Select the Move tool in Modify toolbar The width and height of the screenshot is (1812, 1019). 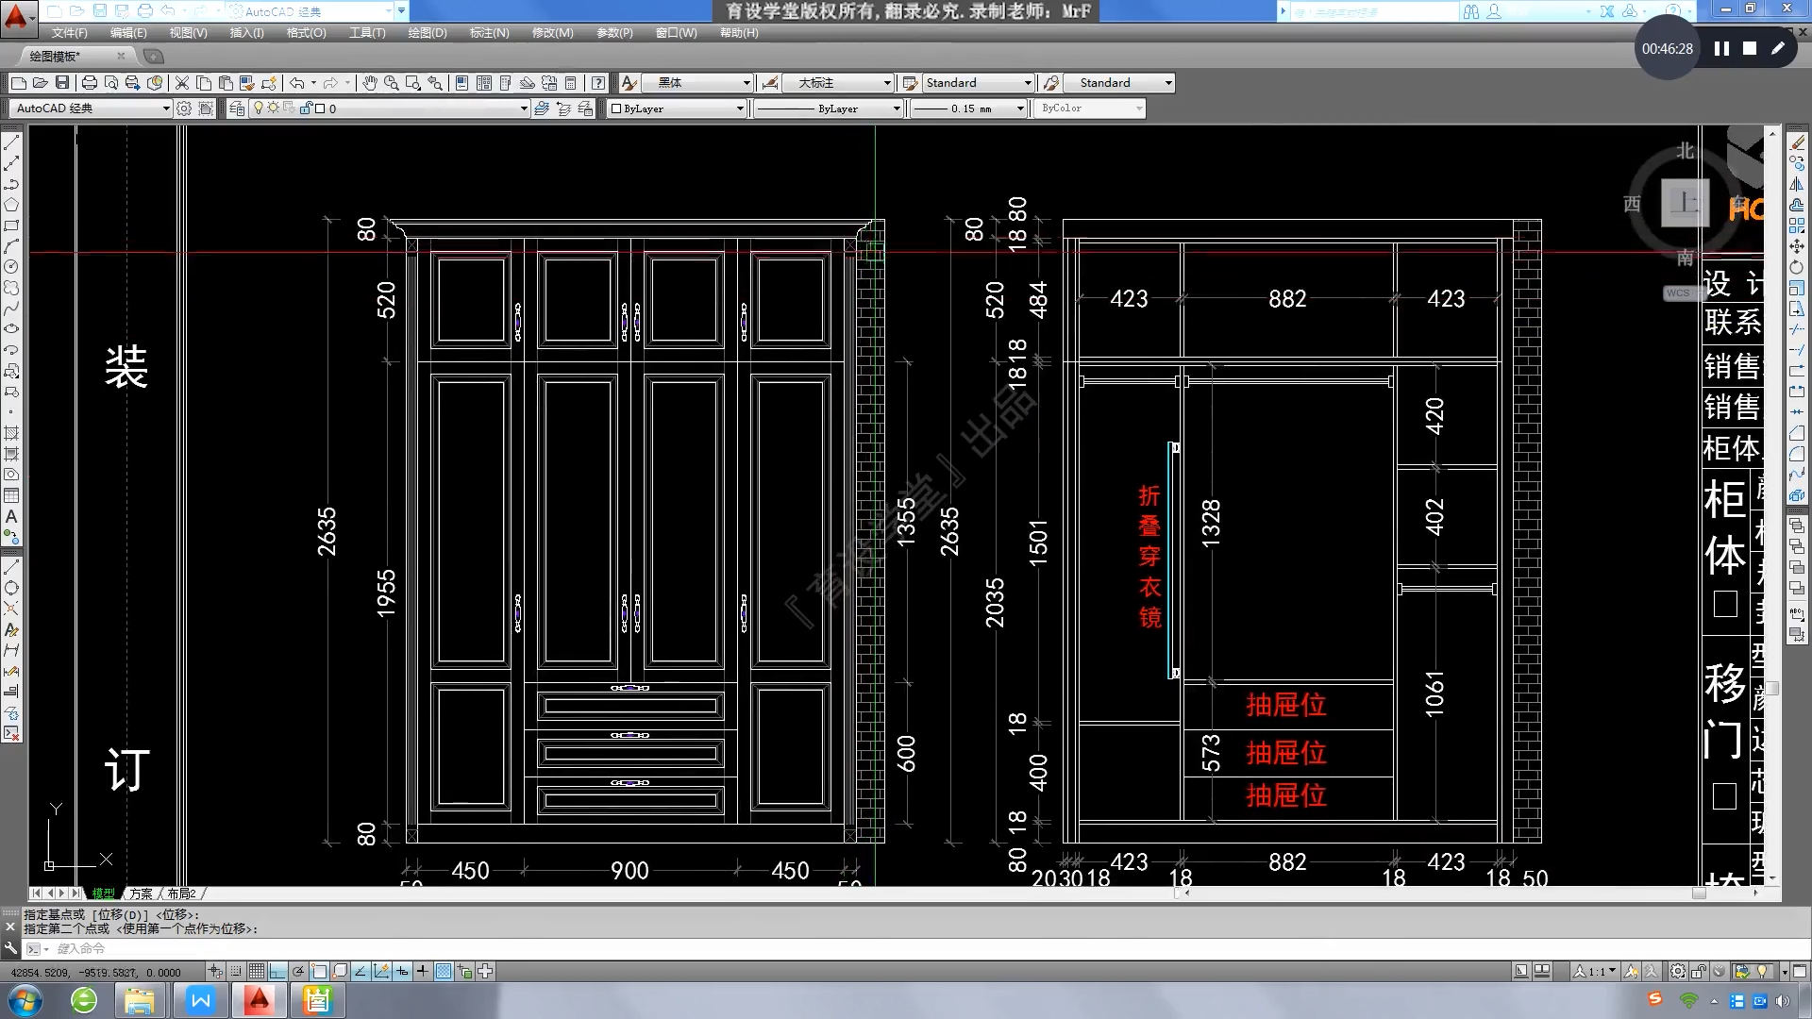pyautogui.click(x=1797, y=246)
